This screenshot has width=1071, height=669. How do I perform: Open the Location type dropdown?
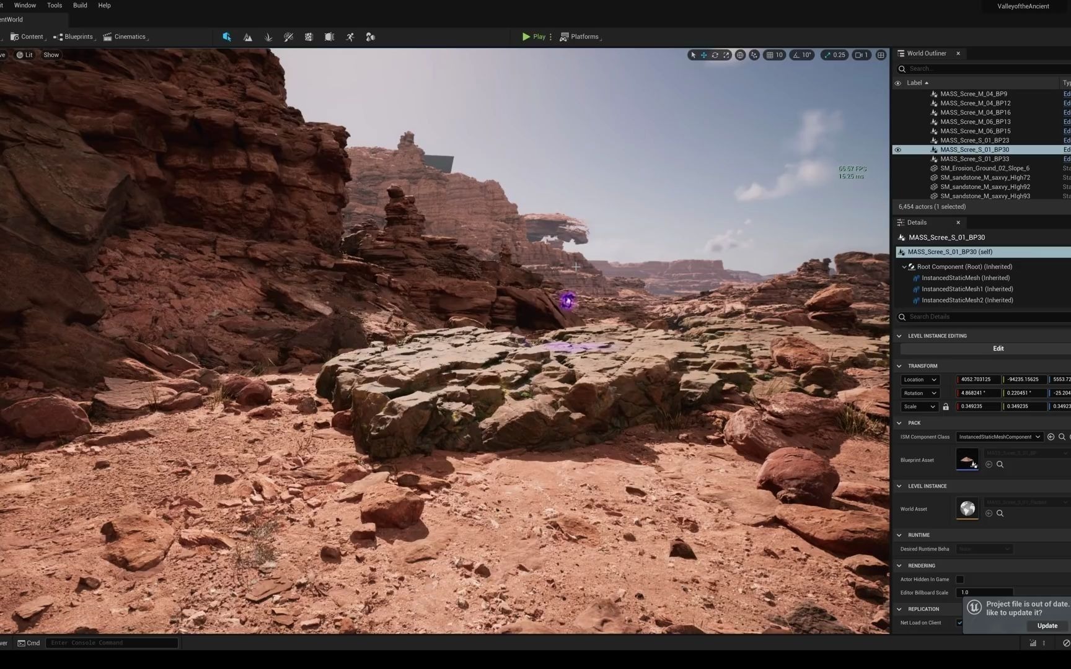pyautogui.click(x=920, y=380)
